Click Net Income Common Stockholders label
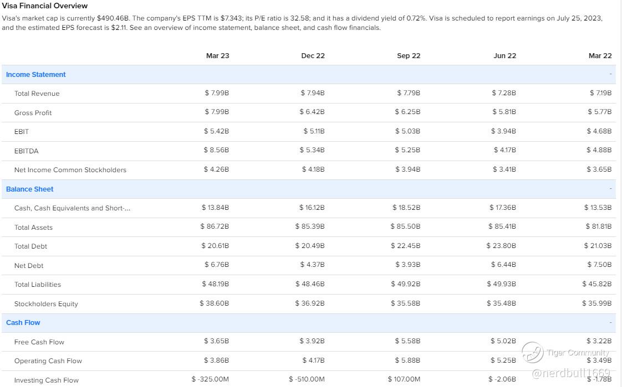 pyautogui.click(x=70, y=170)
